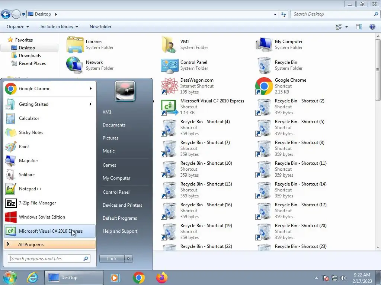This screenshot has width=381, height=285.
Task: Open Control Panel from Start menu
Action: pyautogui.click(x=116, y=192)
